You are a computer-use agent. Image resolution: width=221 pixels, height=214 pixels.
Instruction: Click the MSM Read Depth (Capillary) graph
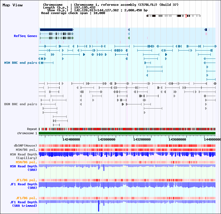pyautogui.click(x=127, y=155)
